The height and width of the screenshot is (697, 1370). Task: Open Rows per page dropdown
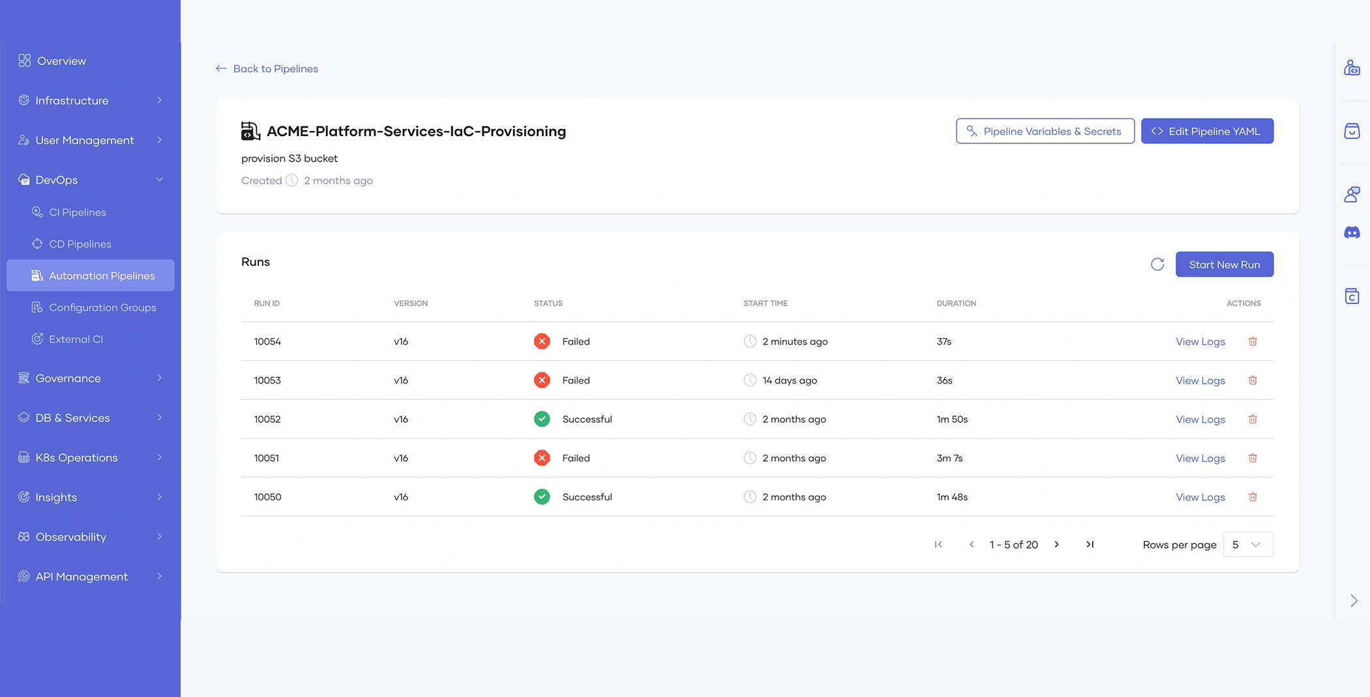coord(1247,545)
